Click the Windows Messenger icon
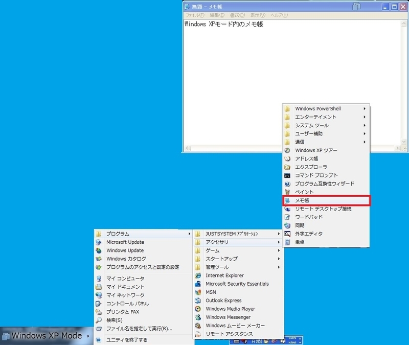409x345 pixels. (198, 317)
